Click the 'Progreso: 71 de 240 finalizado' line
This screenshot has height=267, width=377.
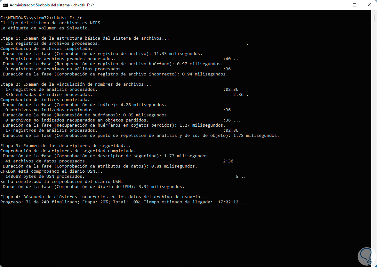(124, 202)
